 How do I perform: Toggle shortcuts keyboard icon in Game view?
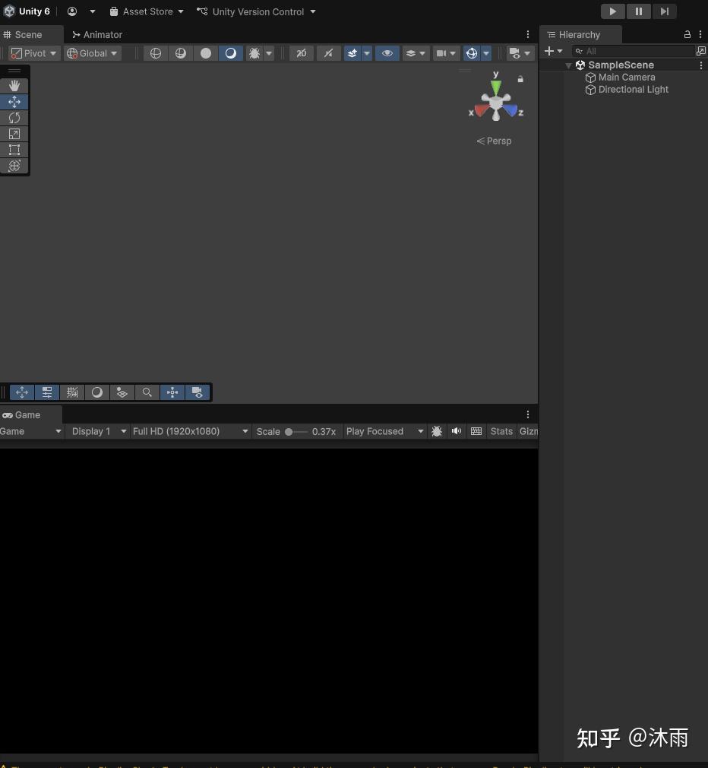click(x=476, y=431)
